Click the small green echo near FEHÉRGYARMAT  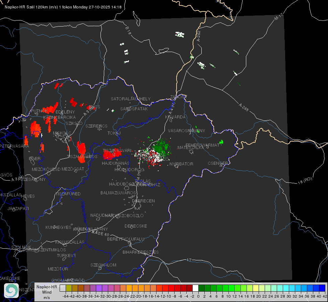(x=221, y=143)
